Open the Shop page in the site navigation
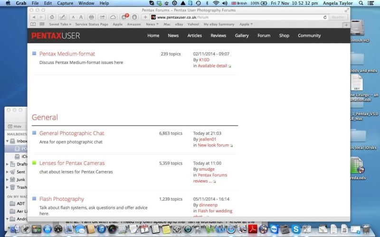Viewport: 380px width, 237px height. (284, 36)
